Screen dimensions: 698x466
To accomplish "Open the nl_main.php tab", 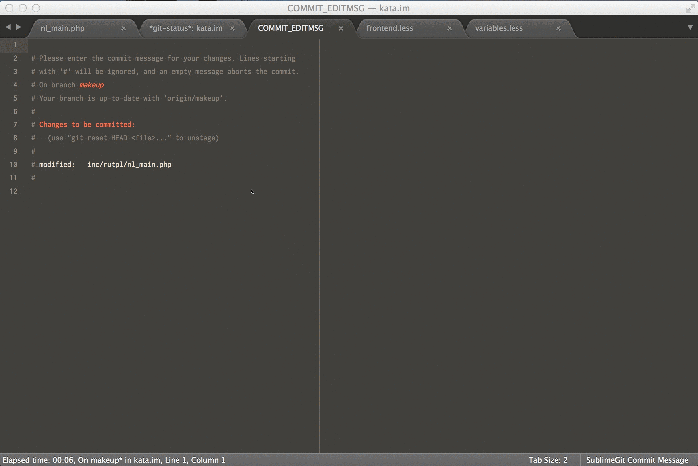I will pos(63,28).
